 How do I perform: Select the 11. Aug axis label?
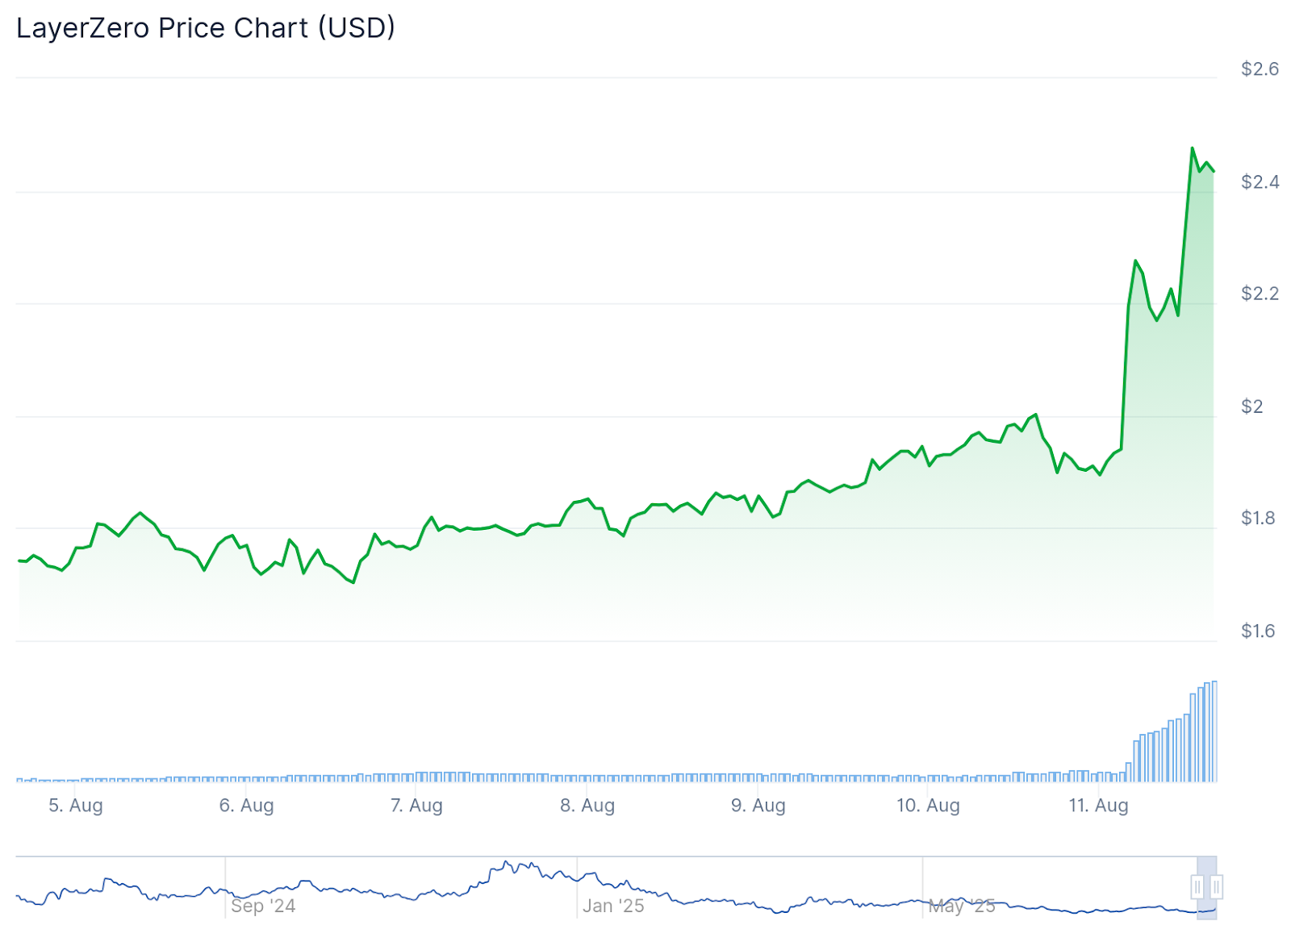pos(1099,805)
